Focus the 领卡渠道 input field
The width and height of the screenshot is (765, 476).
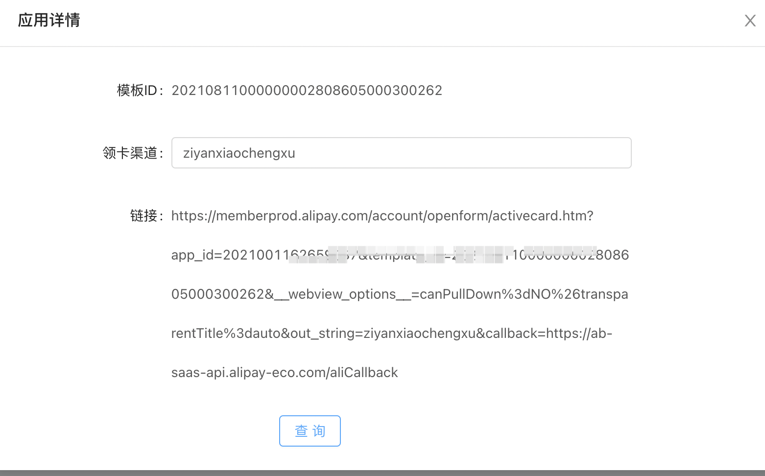click(402, 153)
